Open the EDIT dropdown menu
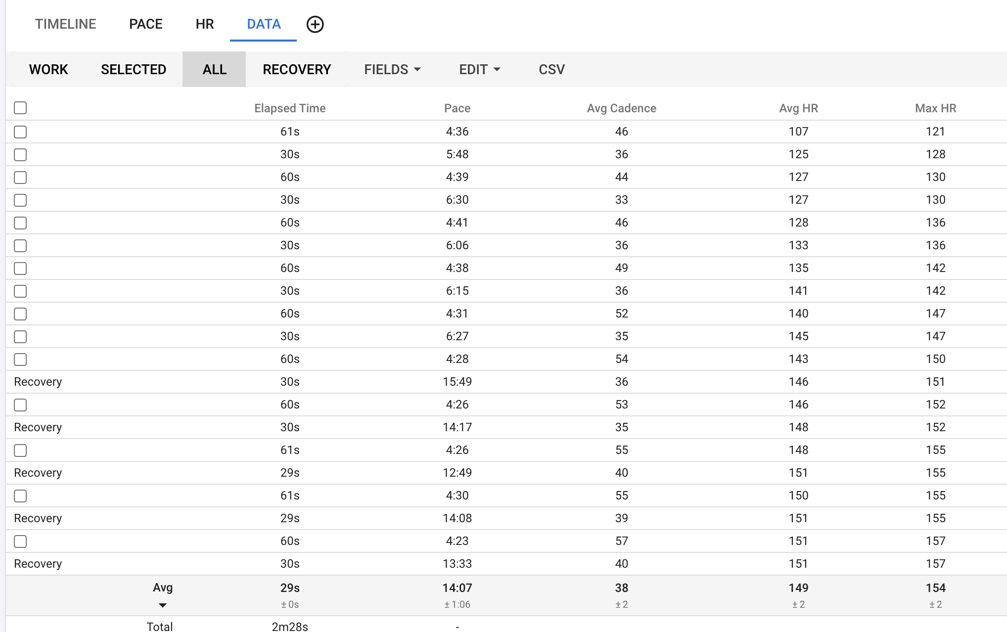Viewport: 1007px width, 632px height. (479, 69)
